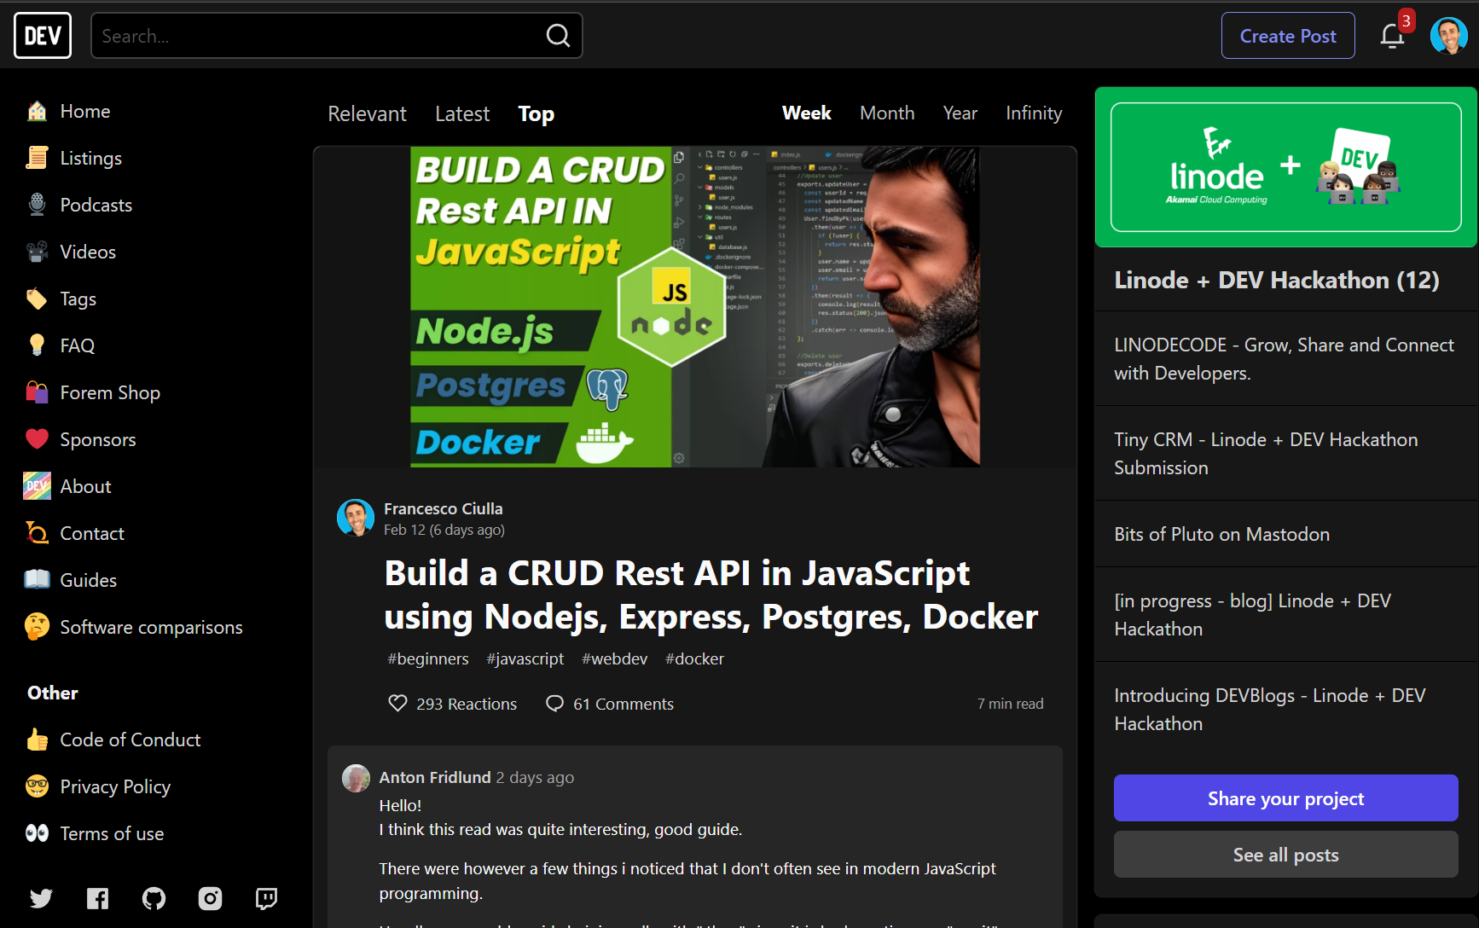This screenshot has width=1479, height=928.
Task: Click Anton Fridlund's commenter name
Action: point(435,777)
